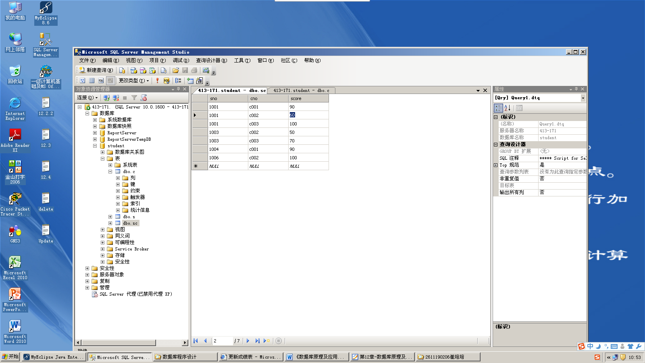This screenshot has width=645, height=363.
Task: Click the Analysis Services DMX Query icon
Action: 143,70
